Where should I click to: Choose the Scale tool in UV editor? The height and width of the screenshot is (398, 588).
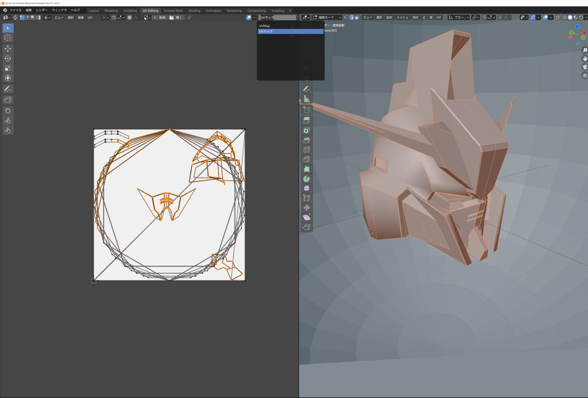pyautogui.click(x=8, y=68)
